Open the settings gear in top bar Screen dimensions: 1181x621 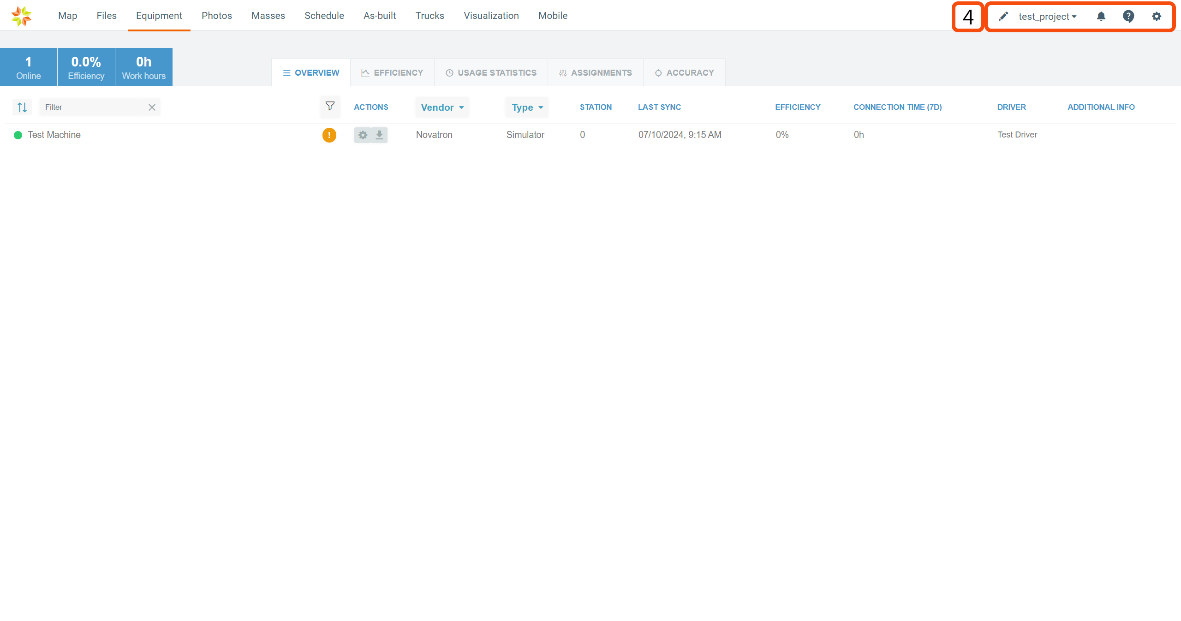click(1156, 17)
